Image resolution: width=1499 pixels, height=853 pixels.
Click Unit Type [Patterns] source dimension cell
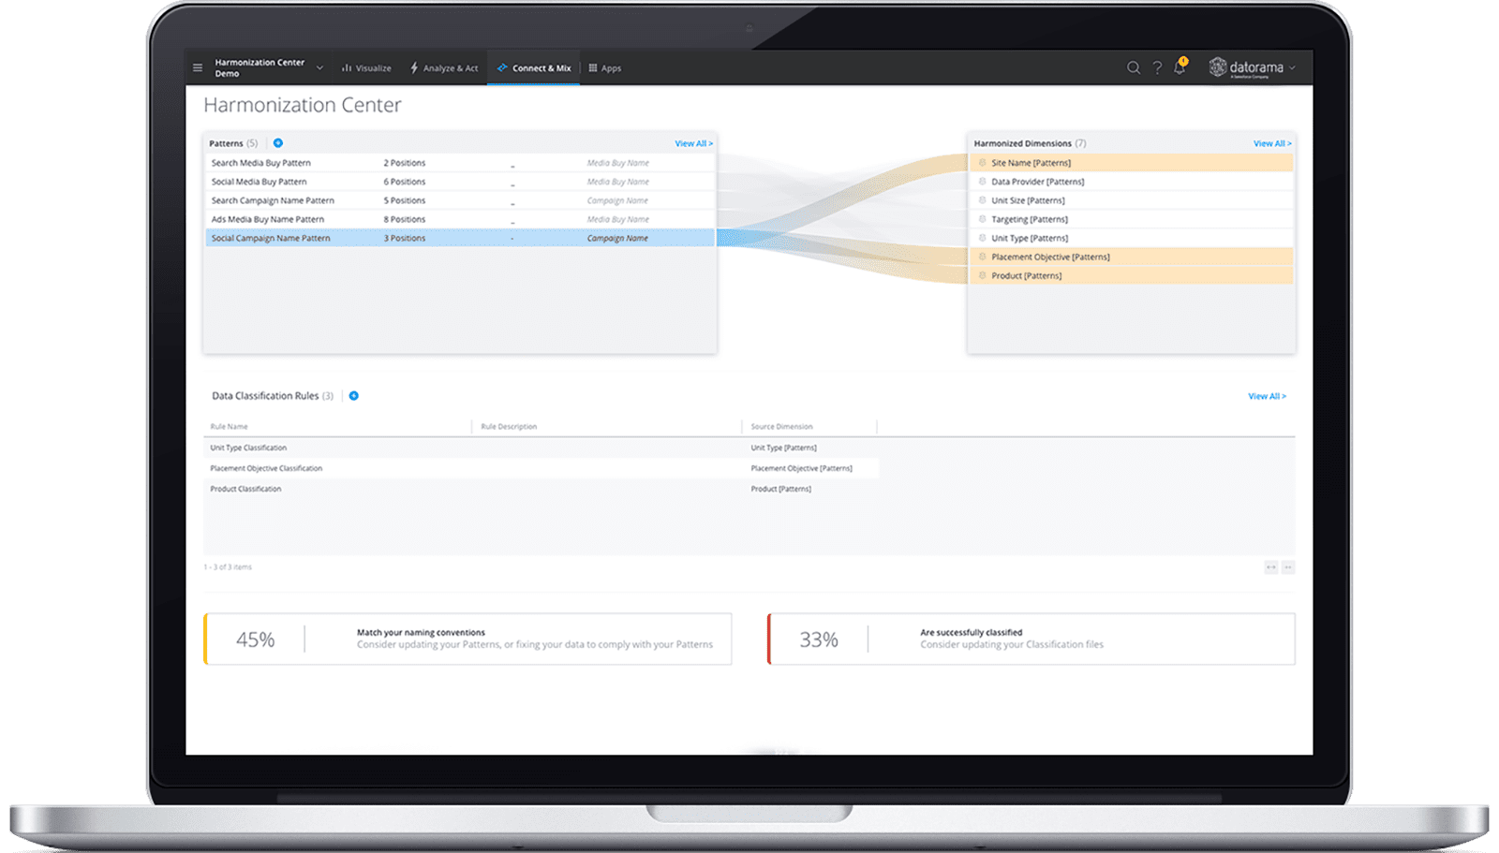783,448
